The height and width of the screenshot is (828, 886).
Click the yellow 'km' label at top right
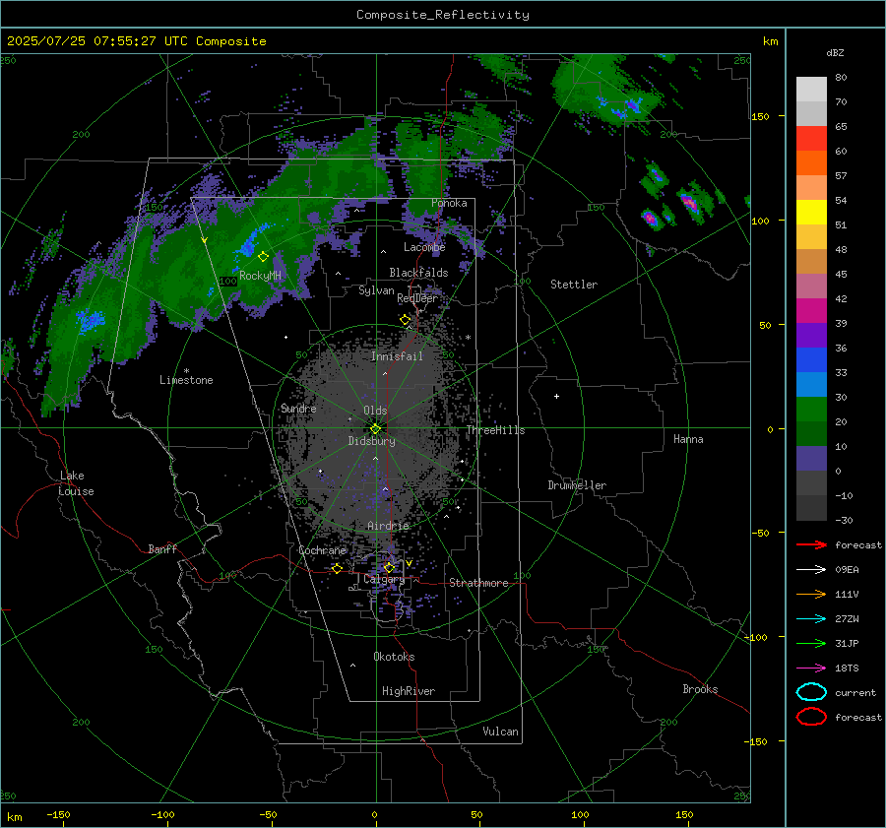[770, 41]
